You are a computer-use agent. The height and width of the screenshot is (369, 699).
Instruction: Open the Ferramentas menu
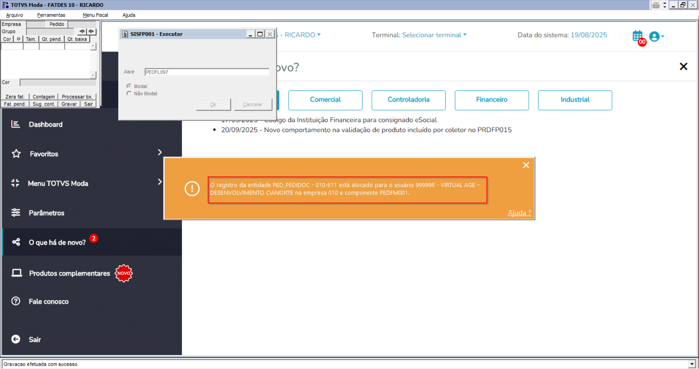[51, 15]
